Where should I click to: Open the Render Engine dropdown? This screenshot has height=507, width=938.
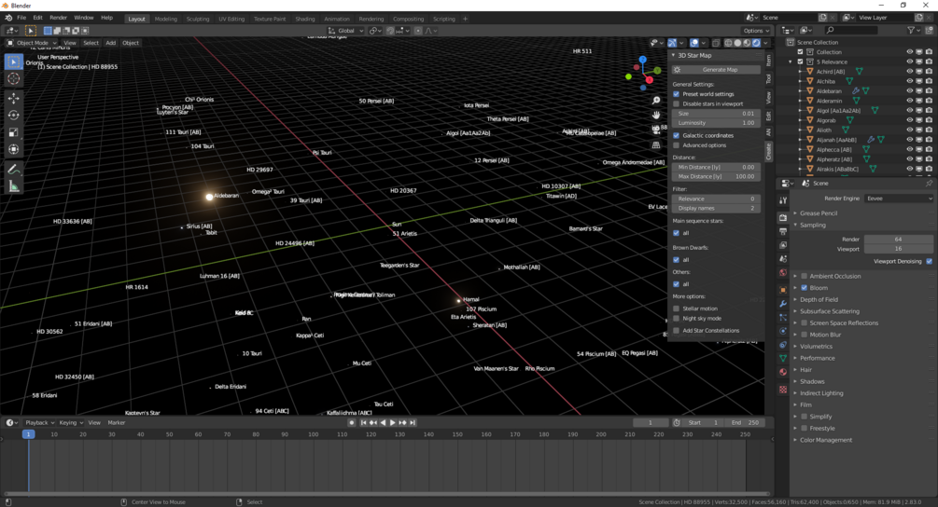pyautogui.click(x=899, y=199)
